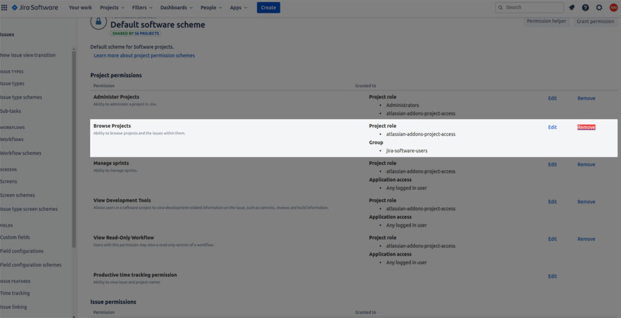Open the notifications icon in top bar
Image resolution: width=621 pixels, height=318 pixels.
(x=571, y=7)
